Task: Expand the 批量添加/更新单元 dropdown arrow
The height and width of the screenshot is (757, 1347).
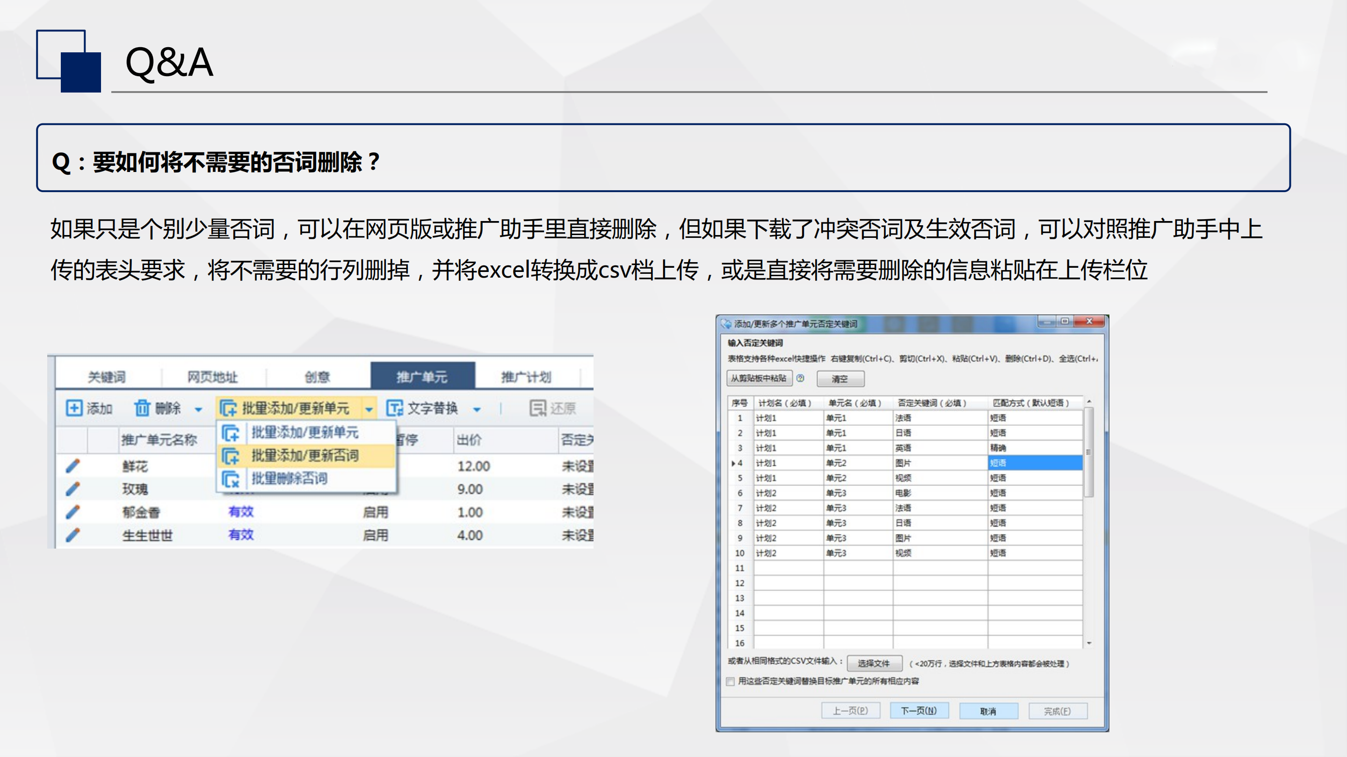Action: click(x=369, y=408)
